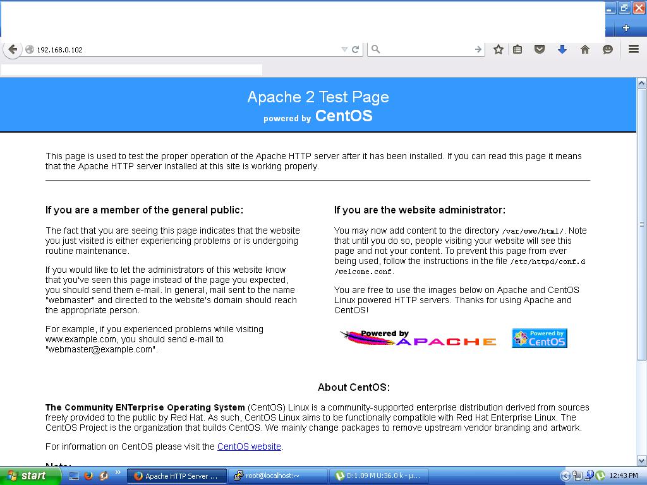Click the network connection tray icon

point(577,476)
